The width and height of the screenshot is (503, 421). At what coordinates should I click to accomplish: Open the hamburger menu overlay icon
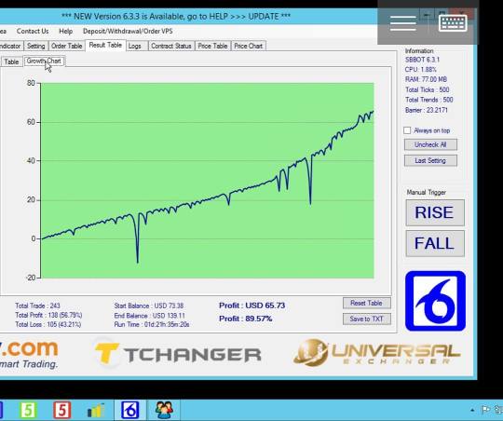pyautogui.click(x=403, y=23)
